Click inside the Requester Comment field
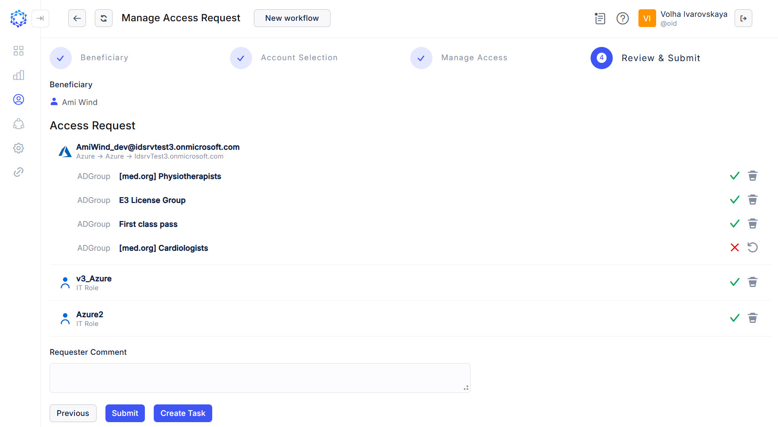This screenshot has height=427, width=778. tap(260, 378)
